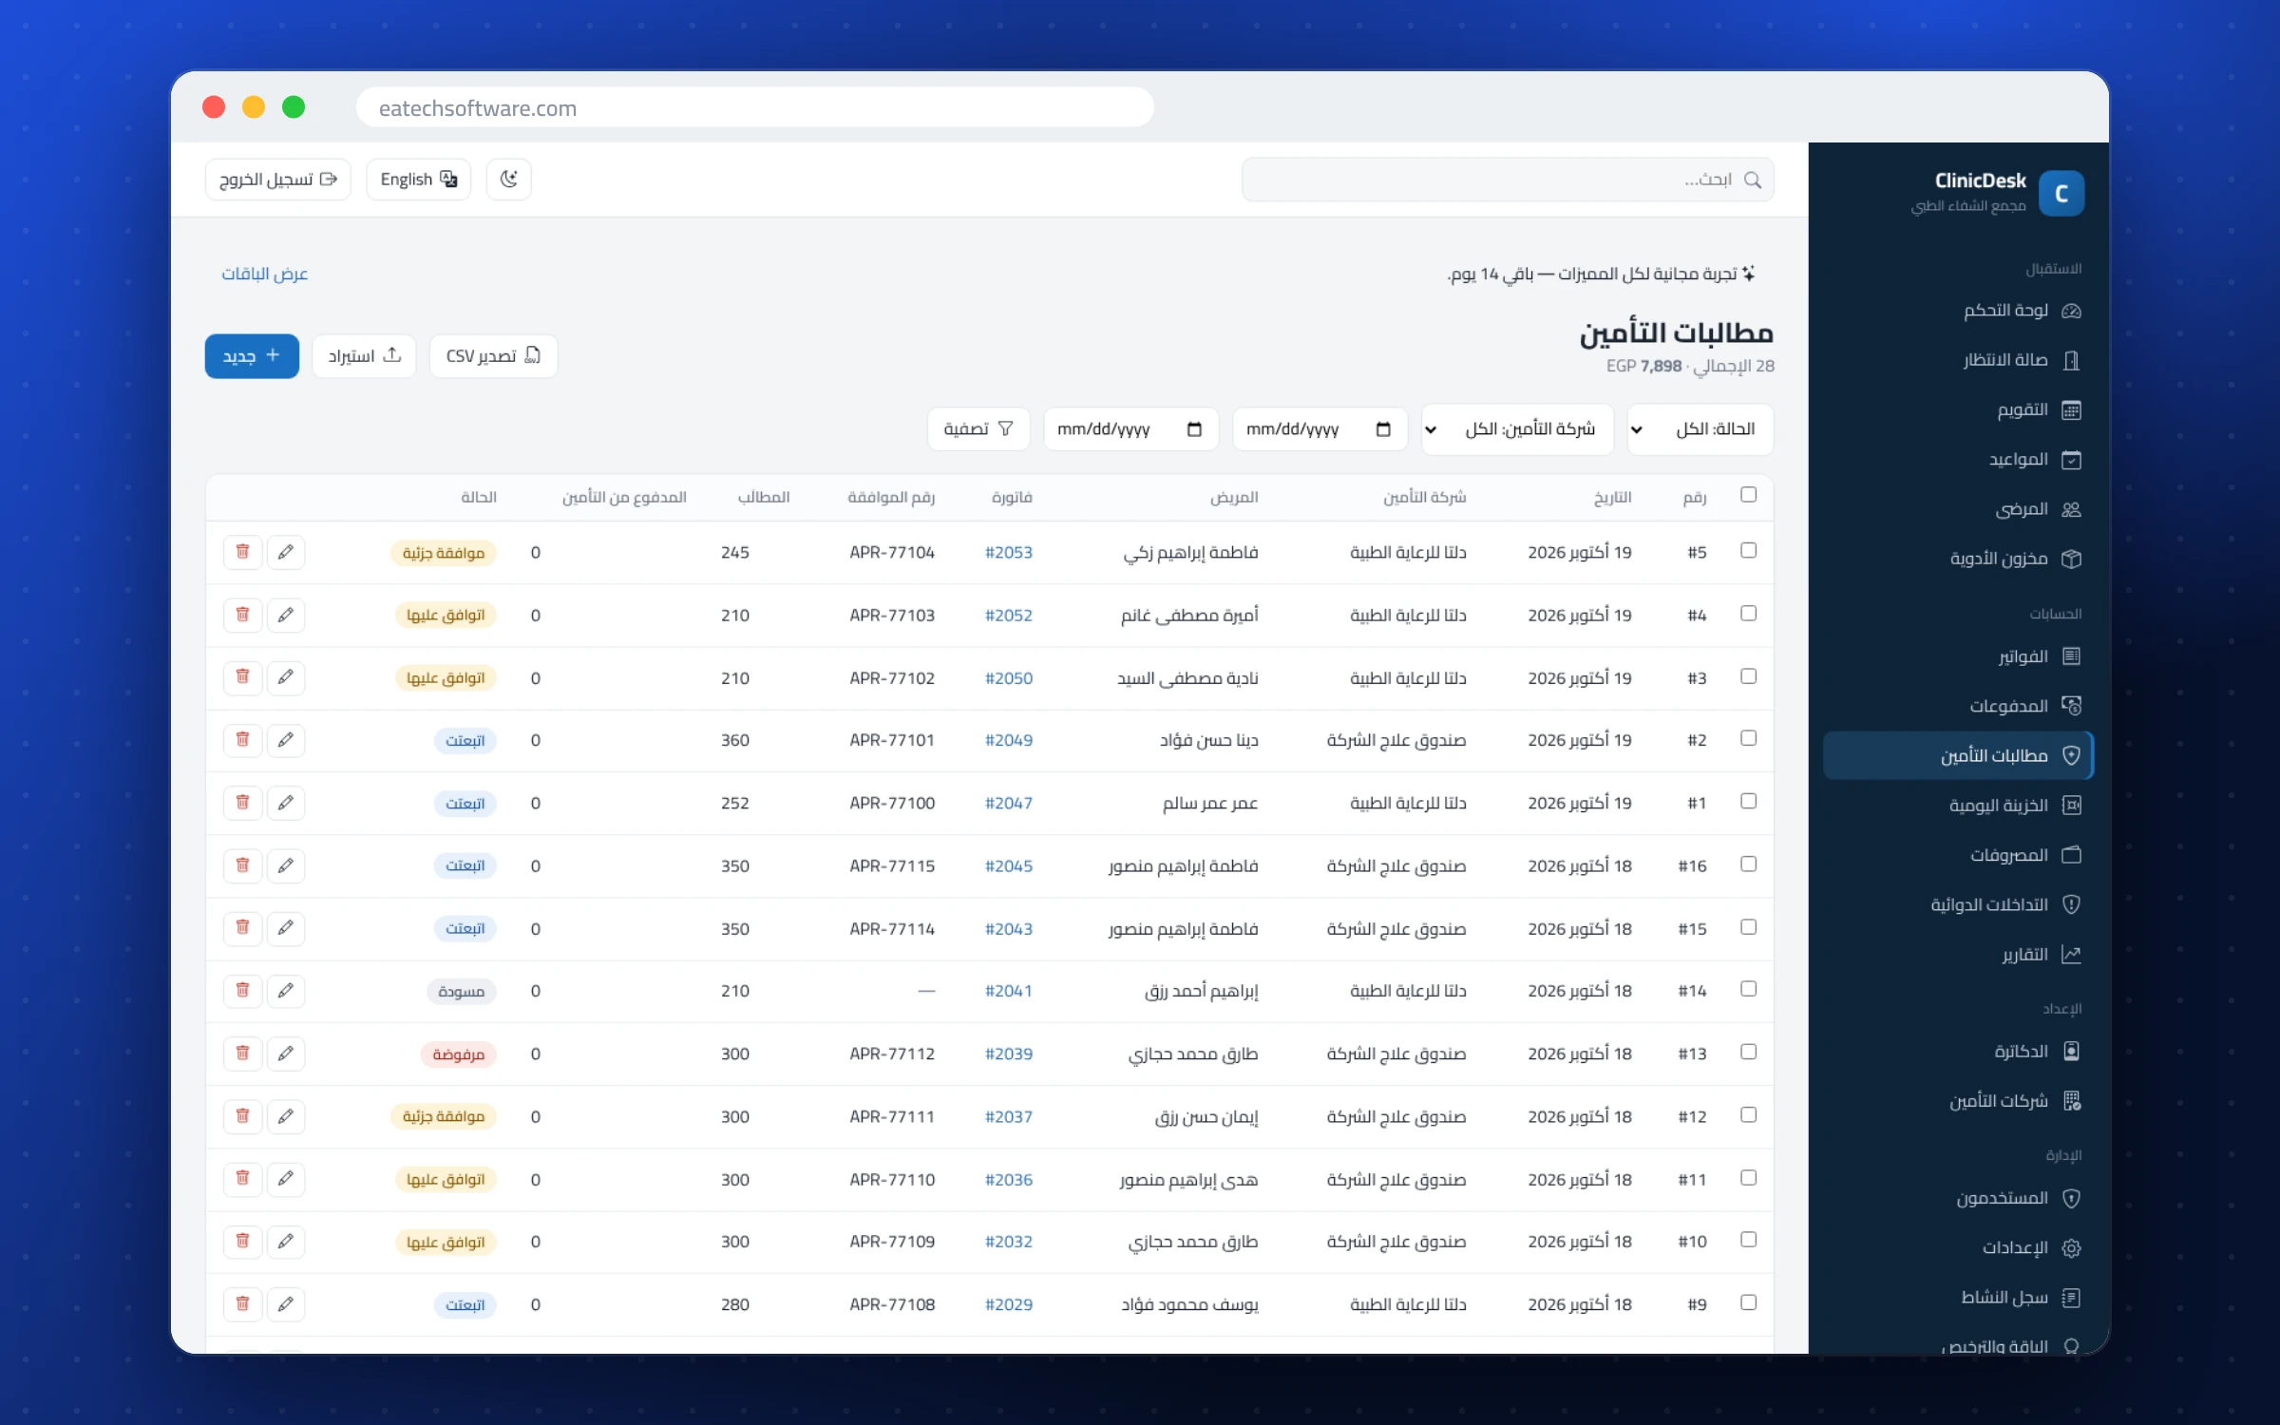Apply filters with تصفية button

978,429
